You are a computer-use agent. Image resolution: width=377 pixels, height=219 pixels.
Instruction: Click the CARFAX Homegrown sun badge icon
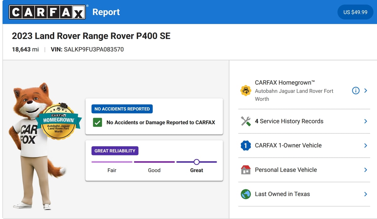[x=246, y=91]
